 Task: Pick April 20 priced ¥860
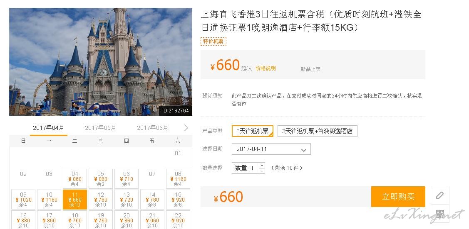(x=126, y=220)
